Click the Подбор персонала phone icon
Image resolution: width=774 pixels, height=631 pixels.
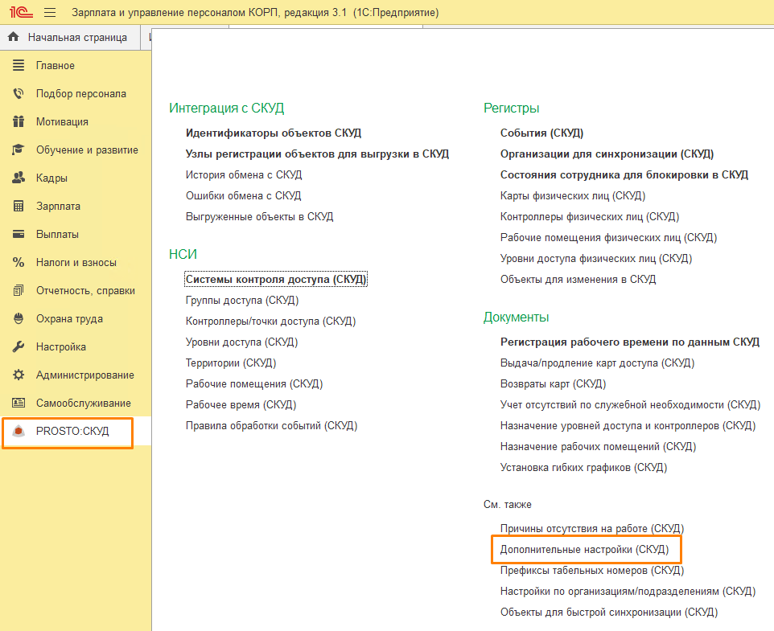(19, 93)
